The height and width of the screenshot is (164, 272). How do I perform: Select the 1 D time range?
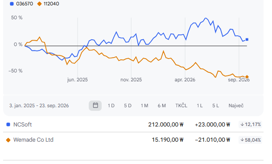point(111,105)
